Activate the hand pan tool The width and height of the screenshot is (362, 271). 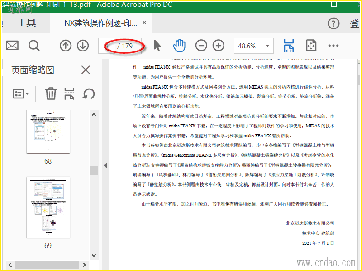(x=179, y=46)
